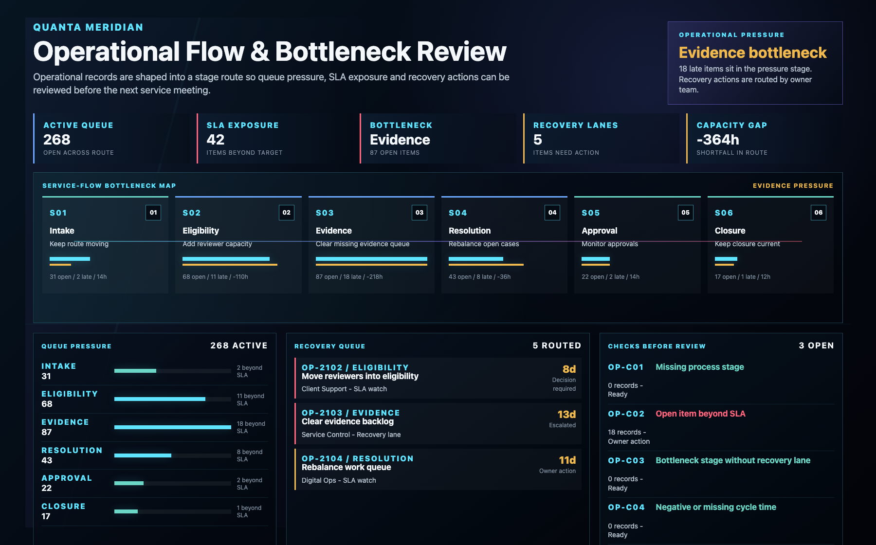Viewport: 876px width, 545px height.
Task: Click '68 open / 11 late / -110h' text
Action: pyautogui.click(x=215, y=277)
